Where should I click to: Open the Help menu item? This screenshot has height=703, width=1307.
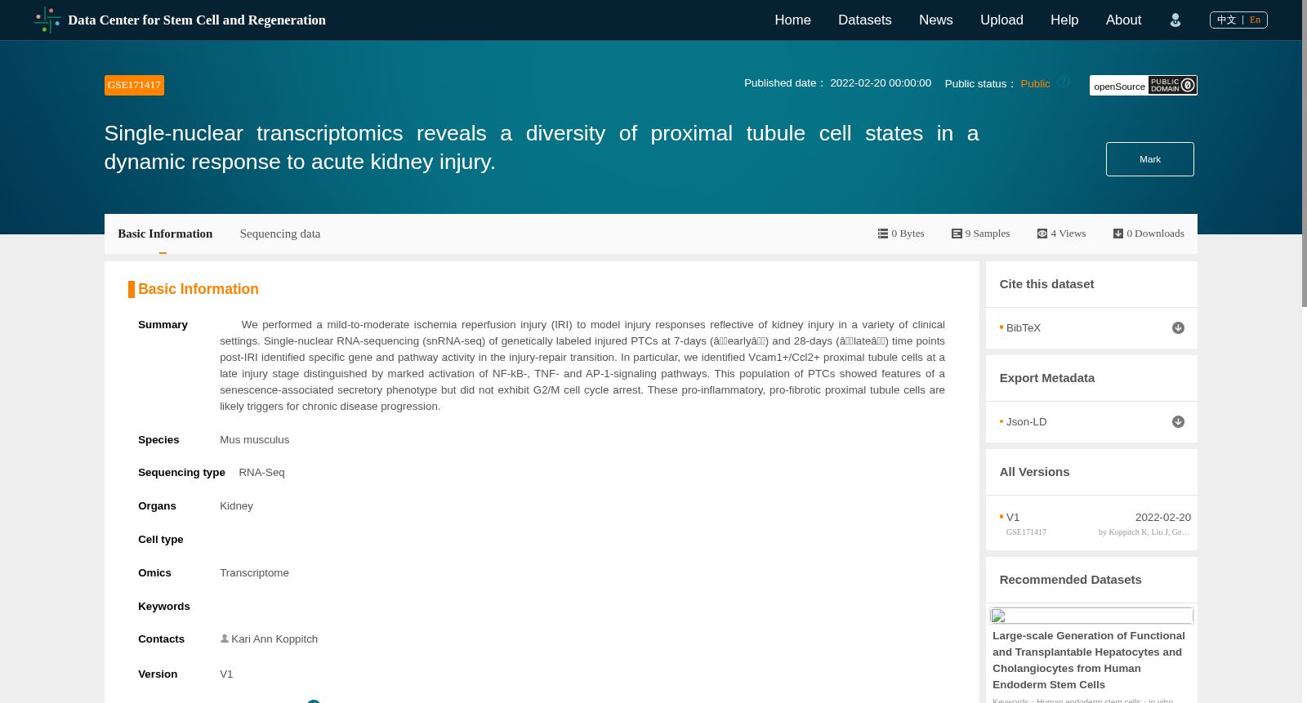(1064, 20)
